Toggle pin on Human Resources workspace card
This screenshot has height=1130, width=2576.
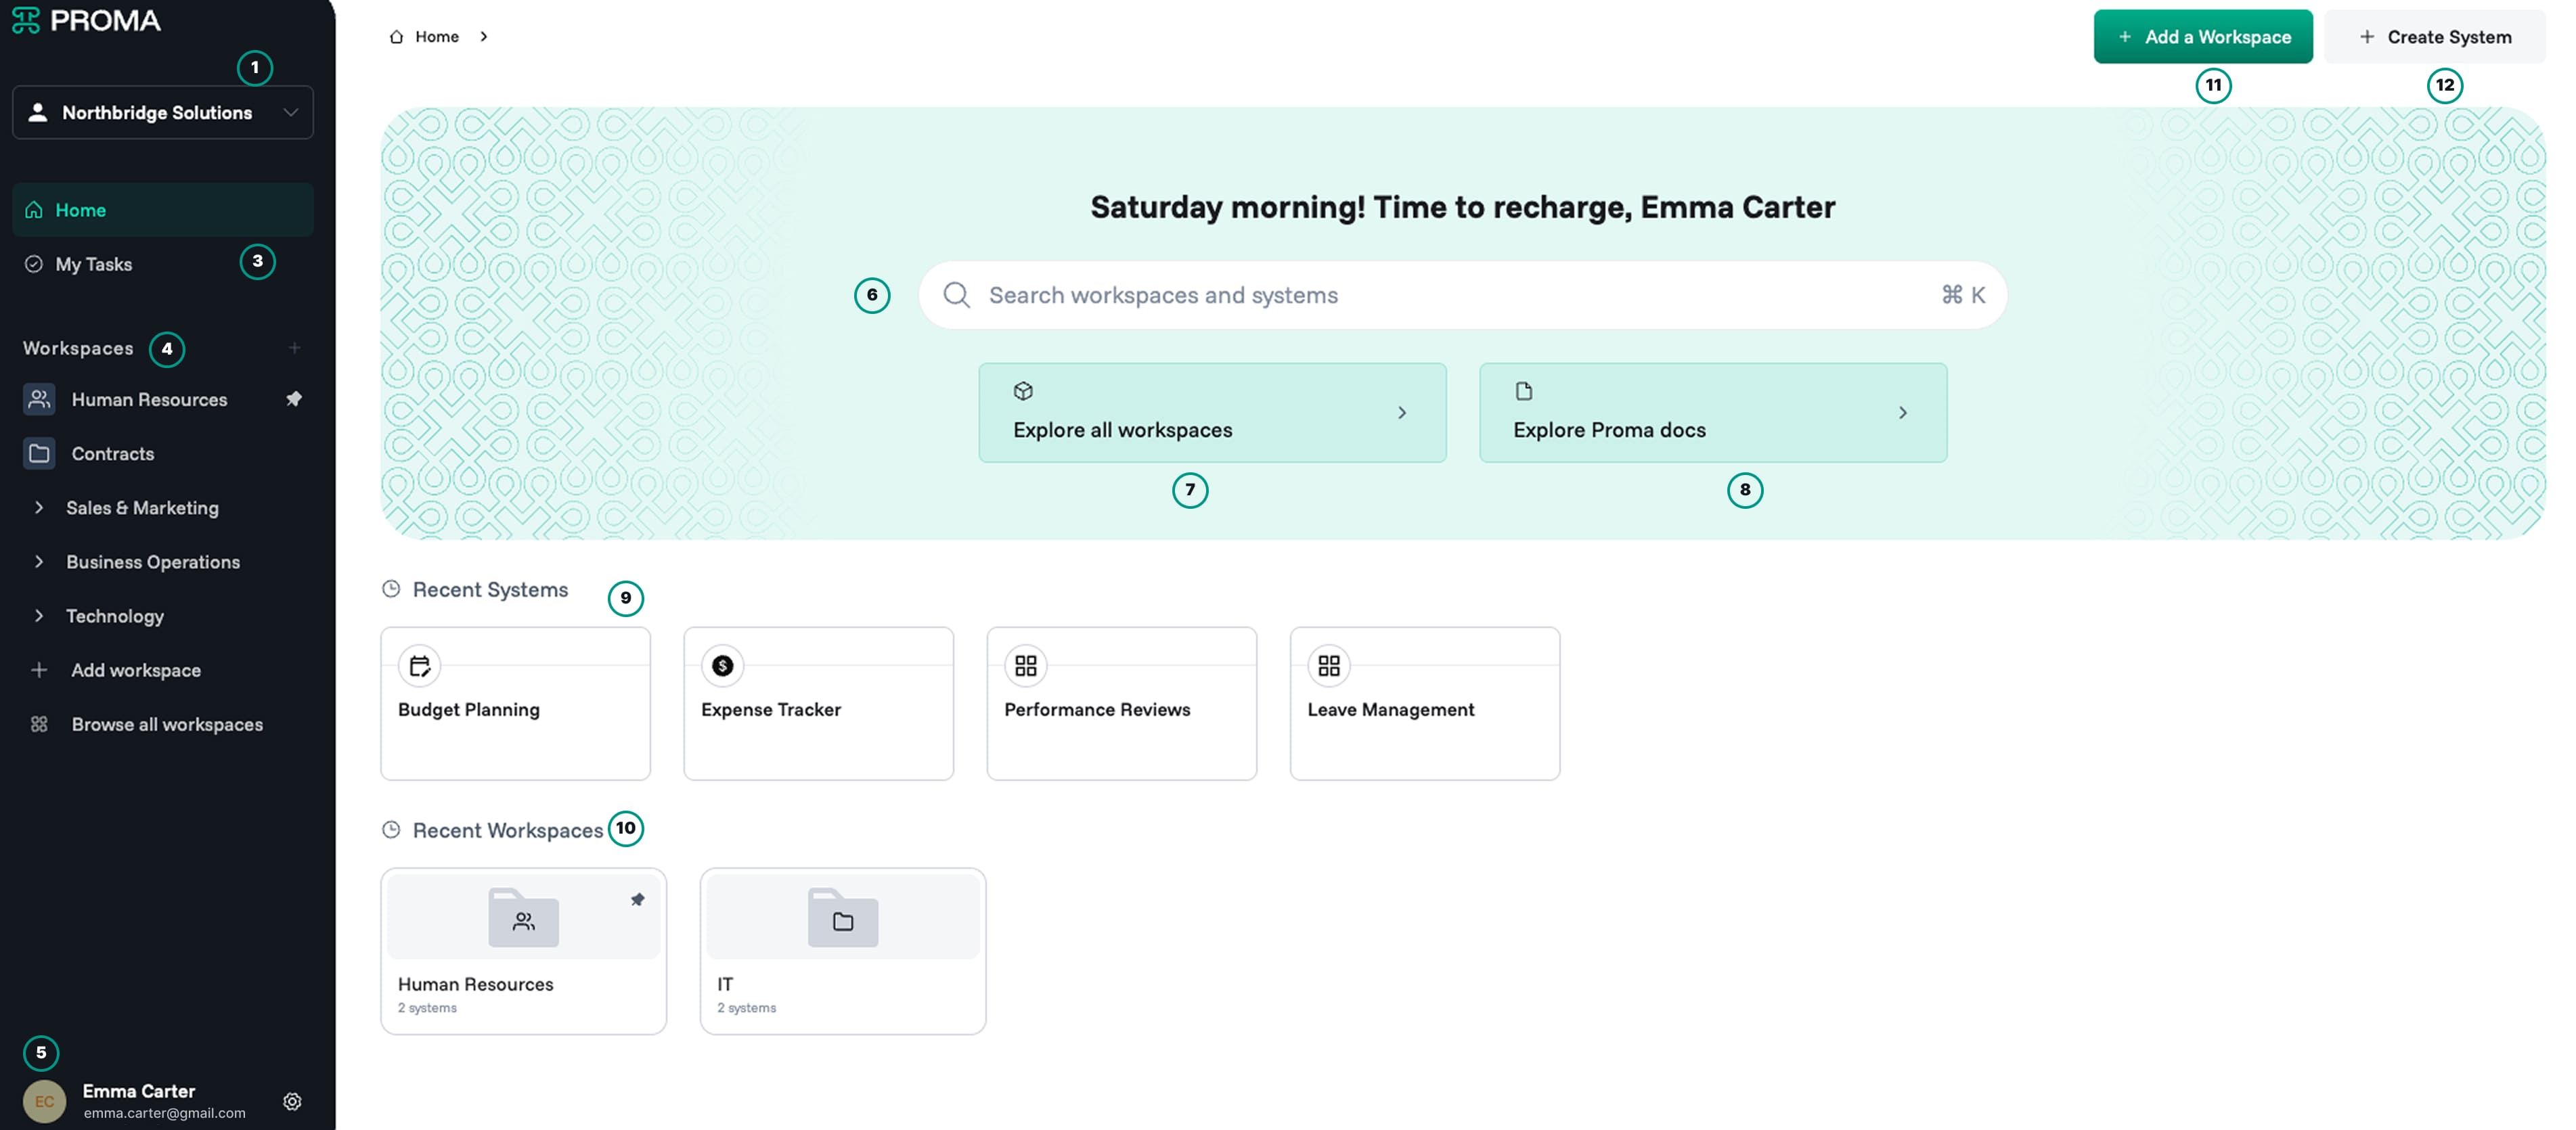click(x=637, y=900)
